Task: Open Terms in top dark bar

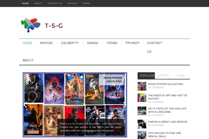Action: [x=86, y=3]
